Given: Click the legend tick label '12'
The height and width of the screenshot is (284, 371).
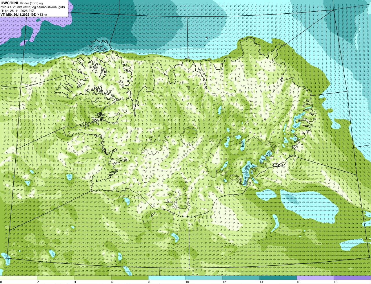Looking at the screenshot, I should tap(224, 282).
